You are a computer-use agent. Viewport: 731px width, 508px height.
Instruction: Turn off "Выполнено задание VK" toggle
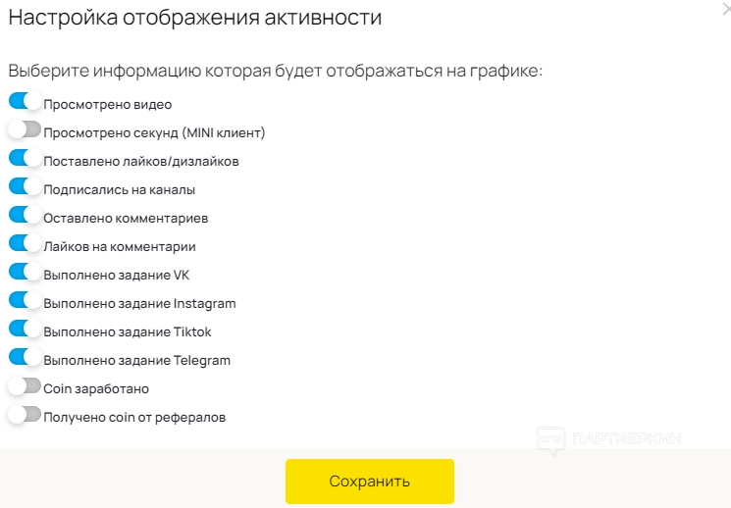point(25,272)
